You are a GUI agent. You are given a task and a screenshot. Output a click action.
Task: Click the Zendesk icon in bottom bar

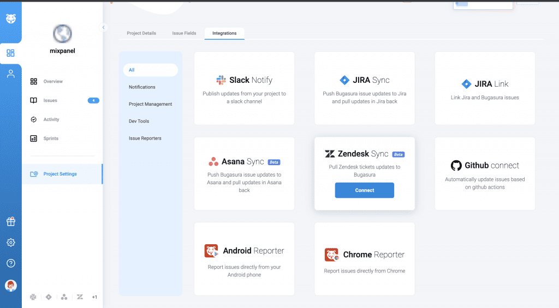(80, 297)
